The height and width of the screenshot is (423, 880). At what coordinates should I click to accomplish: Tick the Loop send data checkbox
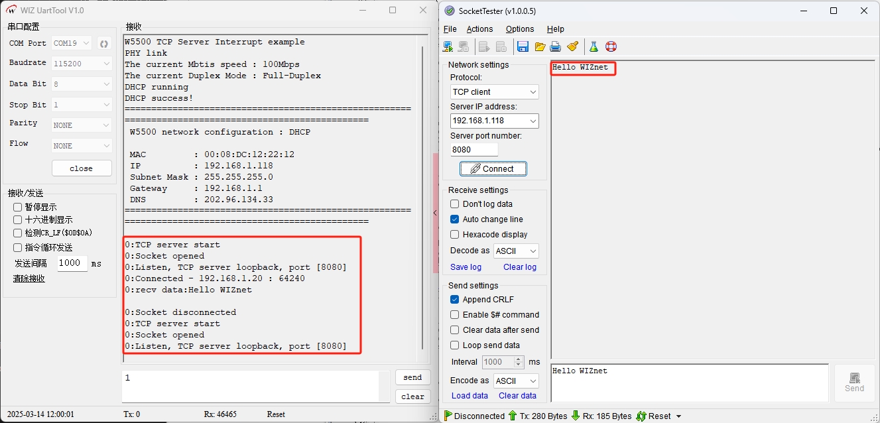pos(454,345)
